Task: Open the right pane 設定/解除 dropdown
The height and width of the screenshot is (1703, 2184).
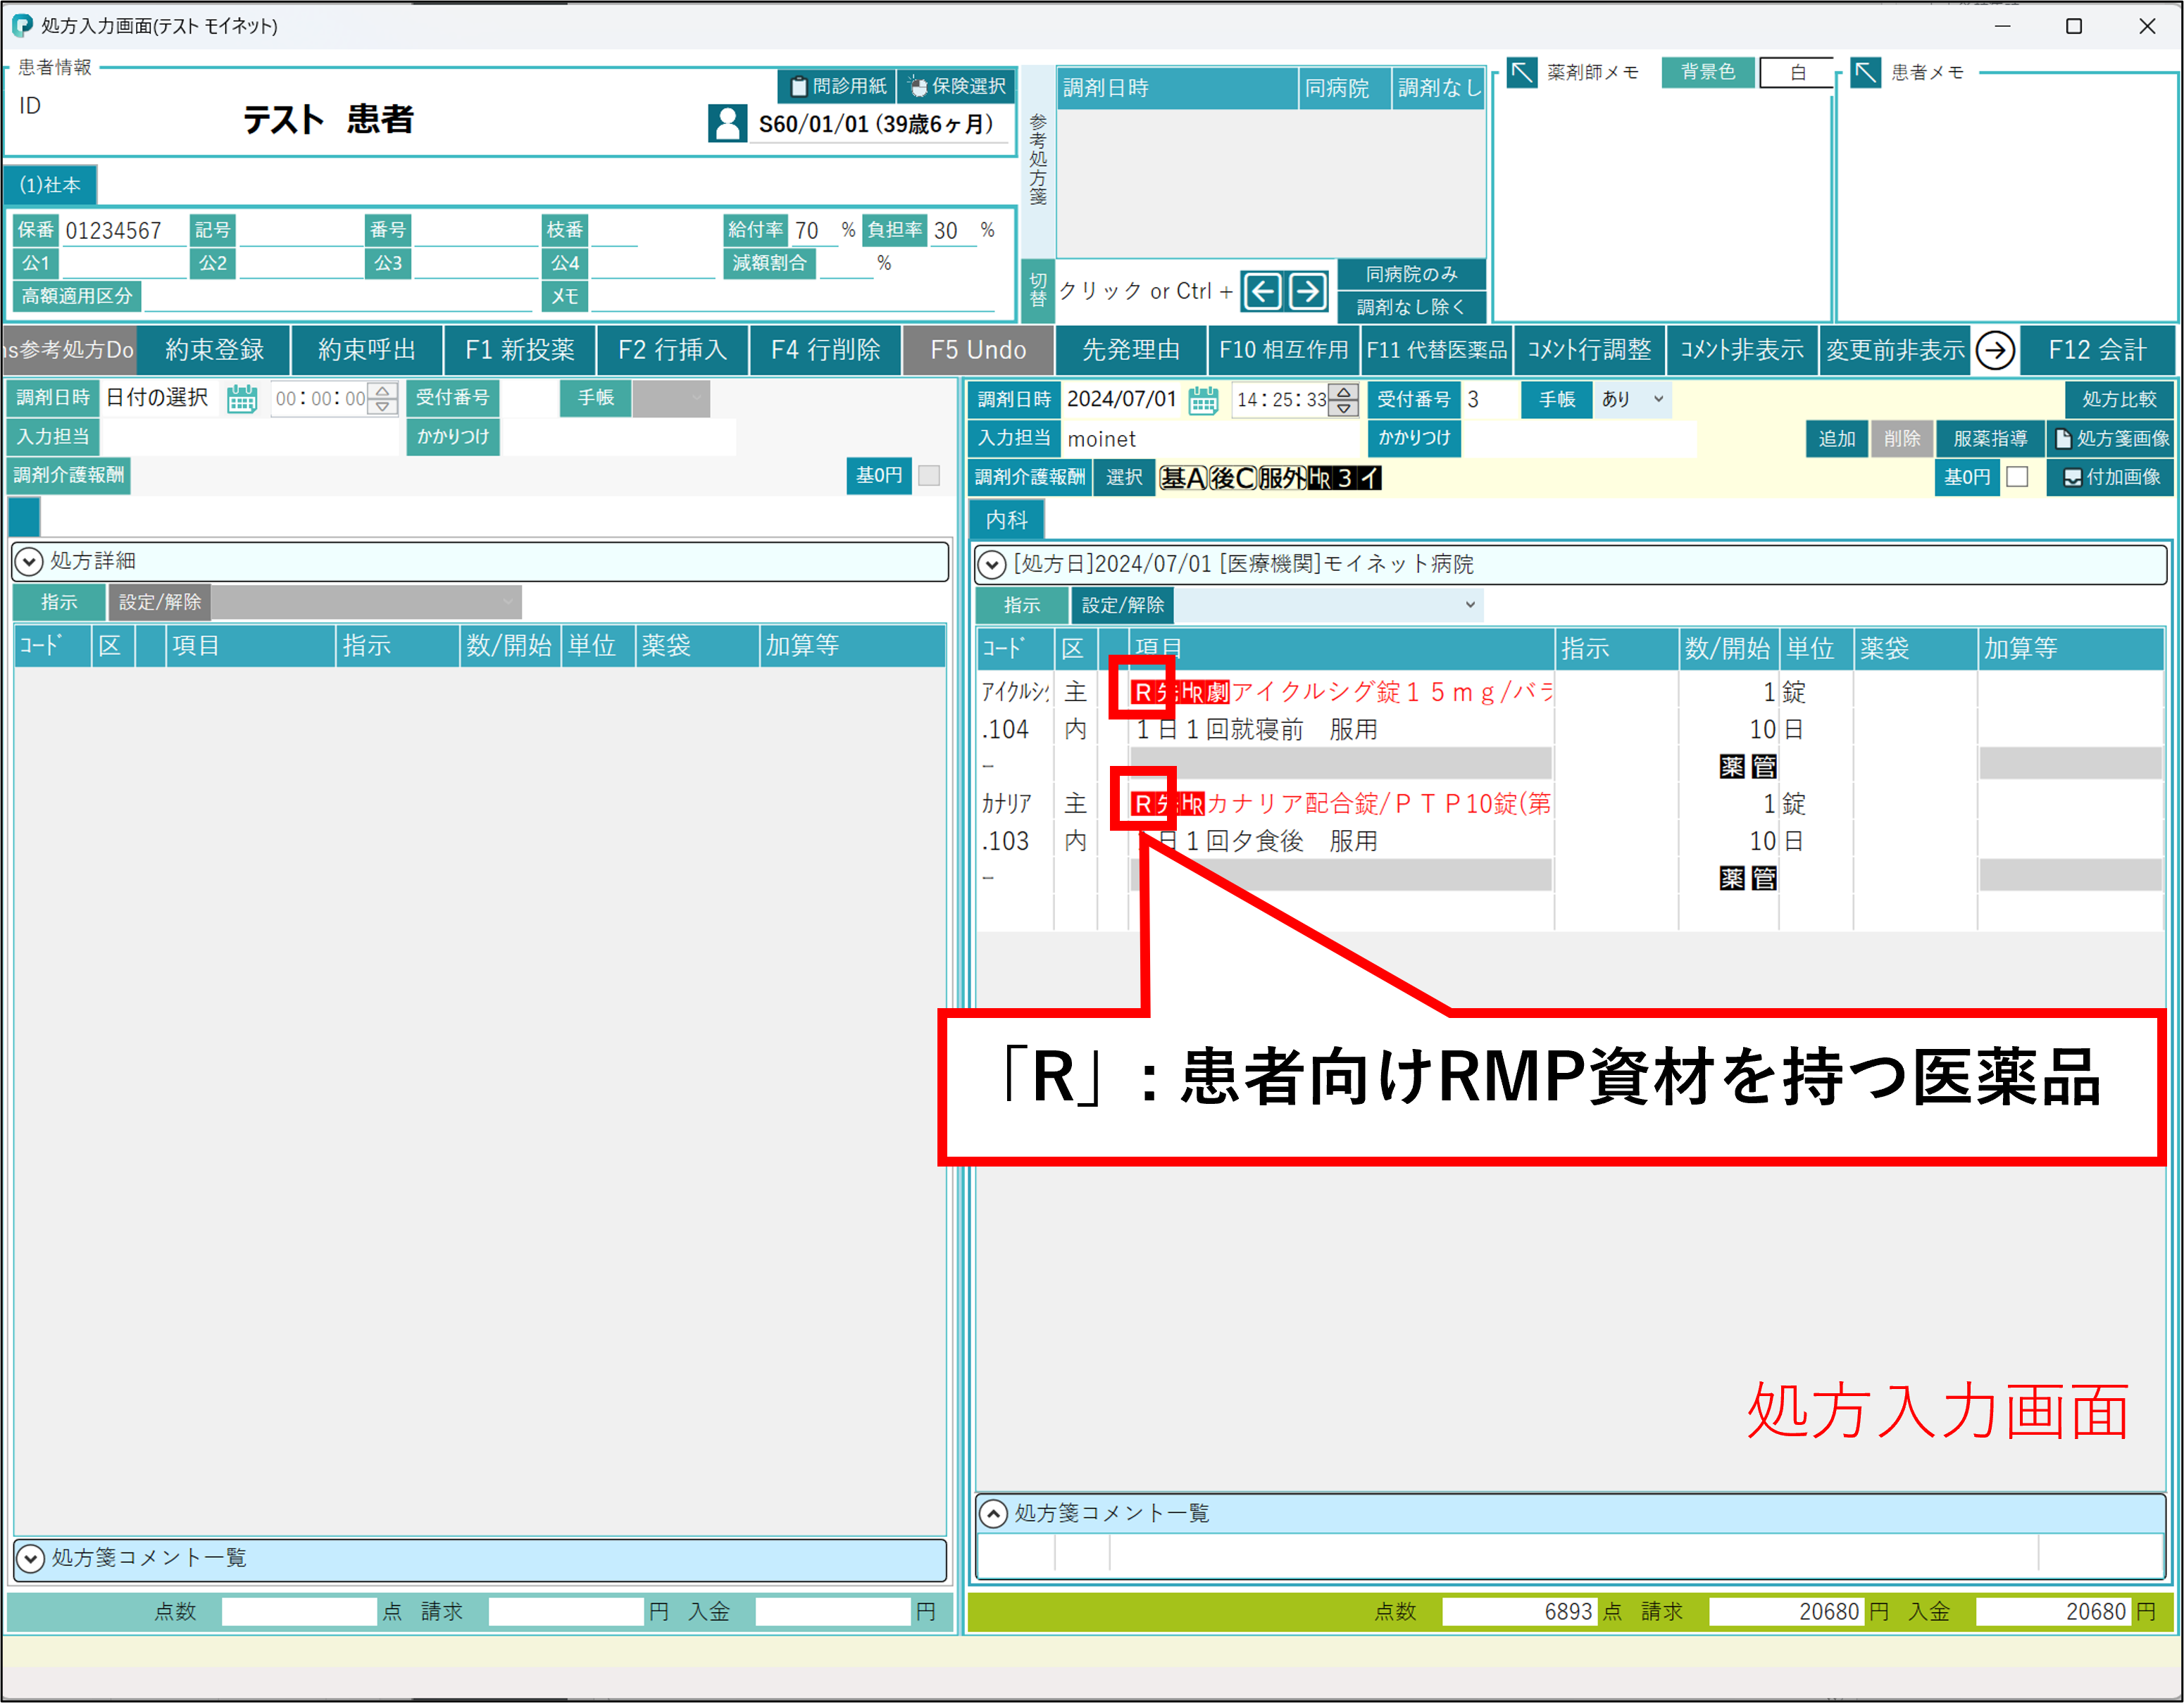Action: (x=1329, y=605)
